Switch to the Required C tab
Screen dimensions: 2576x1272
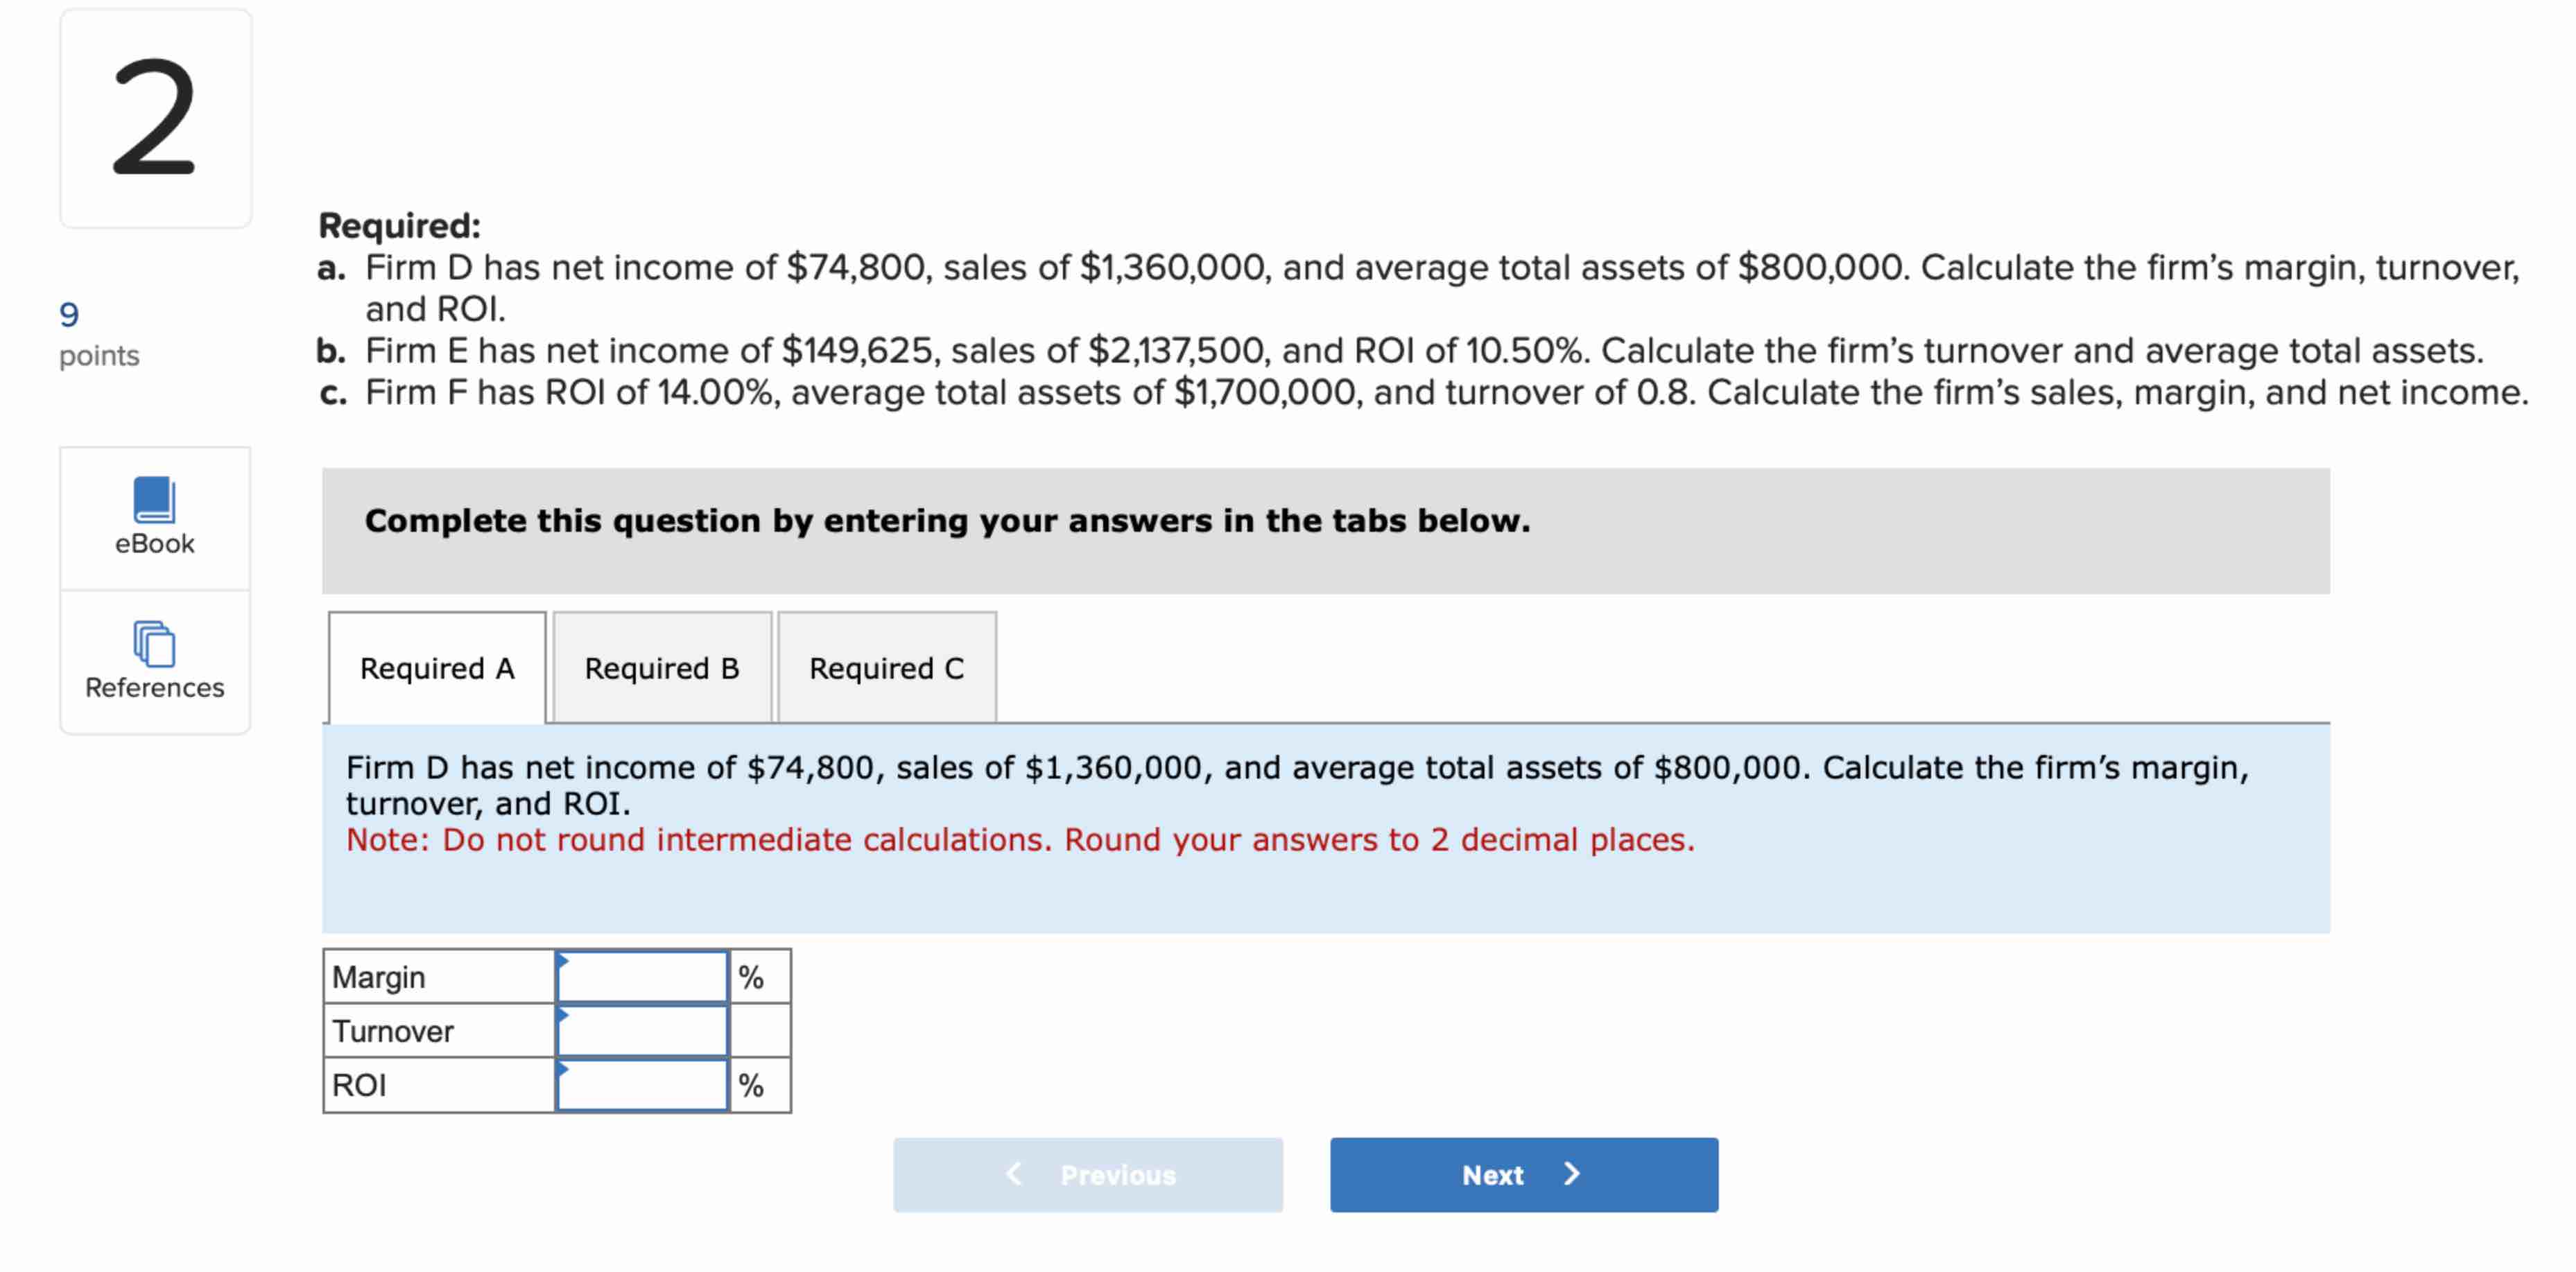(886, 667)
